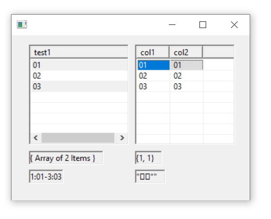This screenshot has height=219, width=271.
Task: Click the horizontal scrollbar thumb
Action: coord(78,138)
